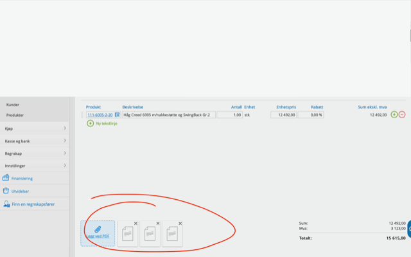Click the line sum value 12 492,00
Viewport: 411px width, 257px height.
(378, 115)
